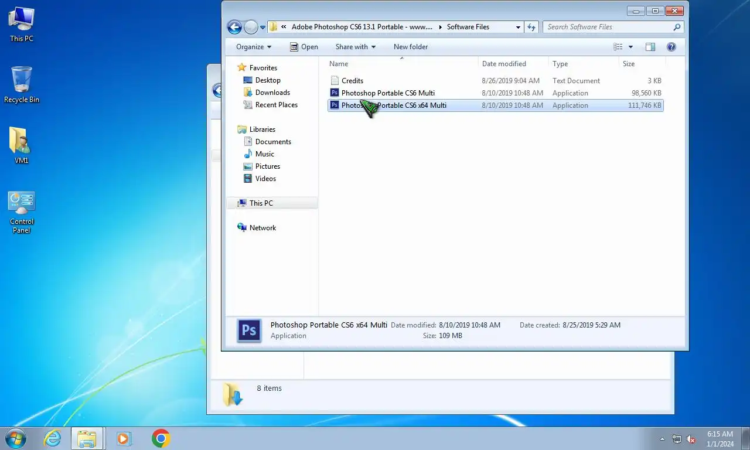750x450 pixels.
Task: Open Recent Places under Favorites
Action: [276, 105]
